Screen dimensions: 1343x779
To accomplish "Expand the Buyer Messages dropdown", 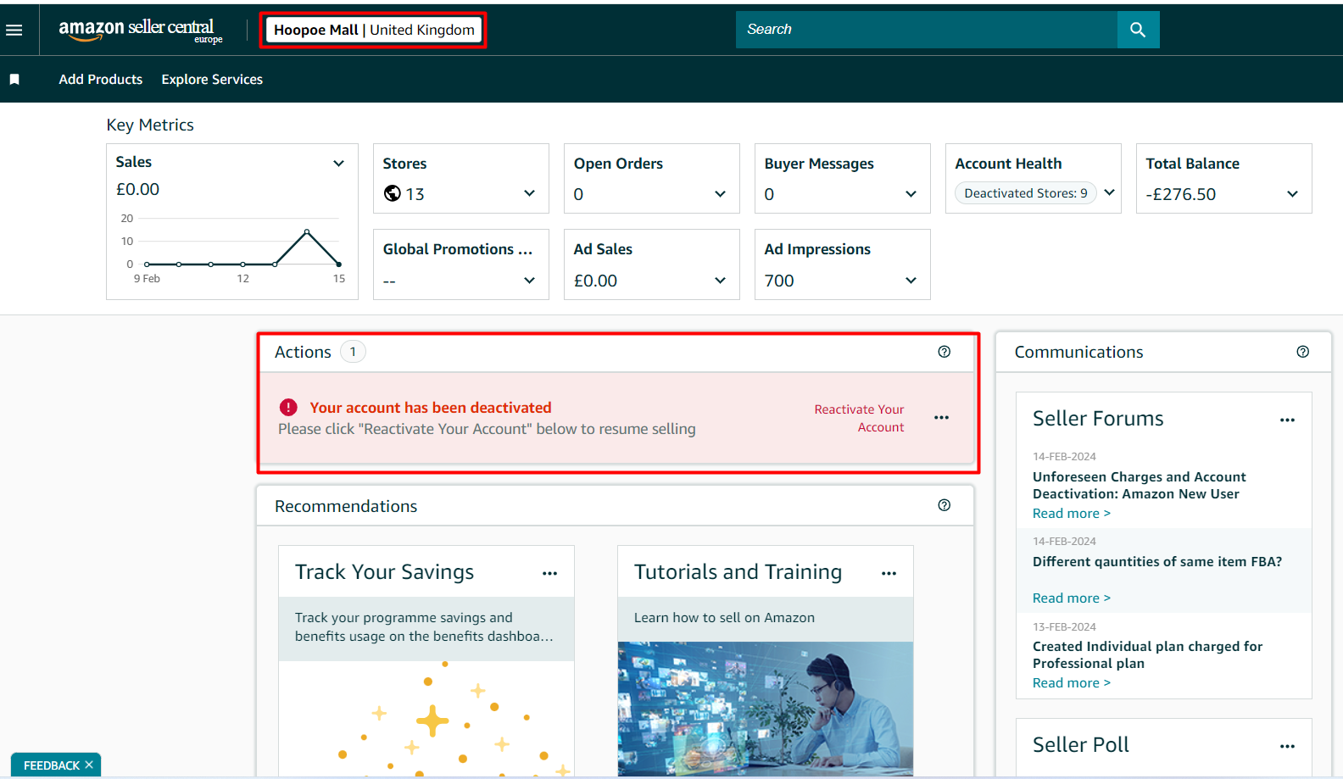I will (911, 194).
